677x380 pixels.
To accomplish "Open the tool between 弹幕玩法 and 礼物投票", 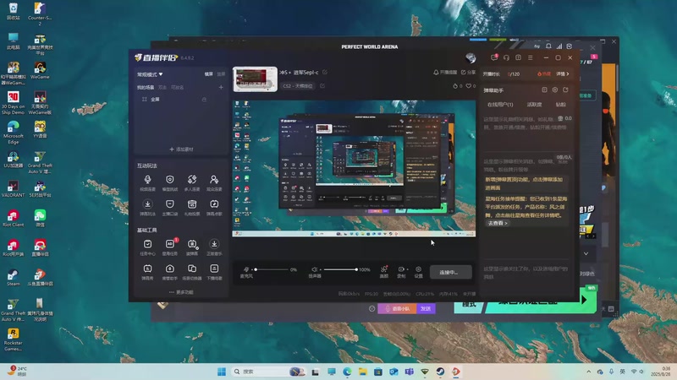I will [x=170, y=207].
